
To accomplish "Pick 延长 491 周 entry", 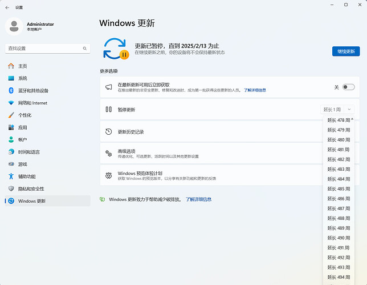I will 339,248.
